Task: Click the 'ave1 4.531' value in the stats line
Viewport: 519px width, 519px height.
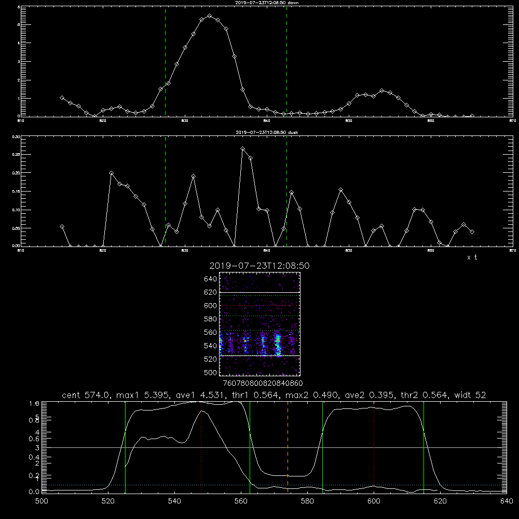Action: coord(201,395)
